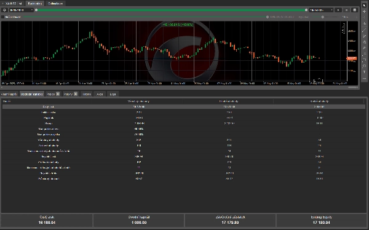This screenshot has width=369, height=230.
Task: Add a new tab with plus icon
Action: point(2,4)
